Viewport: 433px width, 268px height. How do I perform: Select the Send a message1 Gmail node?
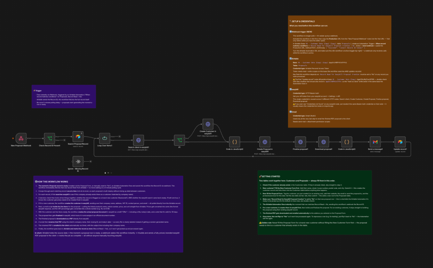[375, 142]
